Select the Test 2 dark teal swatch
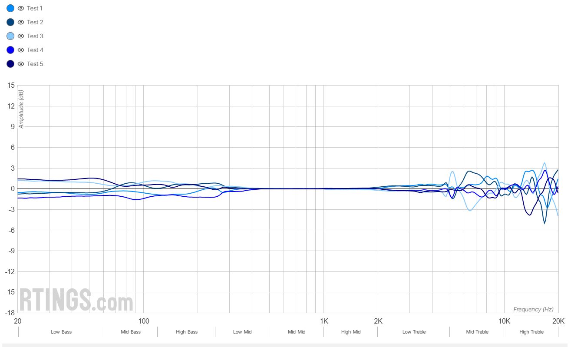This screenshot has height=347, width=571. (11, 22)
